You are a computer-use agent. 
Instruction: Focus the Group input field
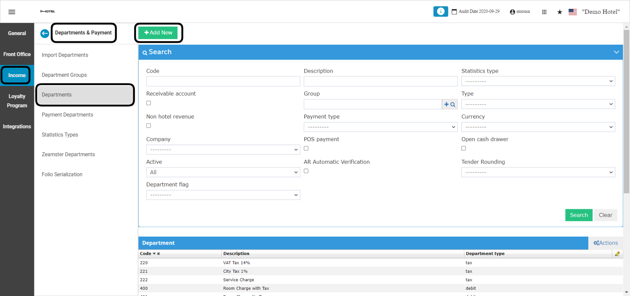pyautogui.click(x=373, y=104)
